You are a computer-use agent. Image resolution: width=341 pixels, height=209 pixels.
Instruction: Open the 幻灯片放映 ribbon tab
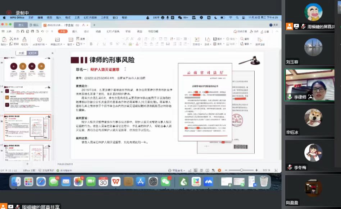point(113,32)
